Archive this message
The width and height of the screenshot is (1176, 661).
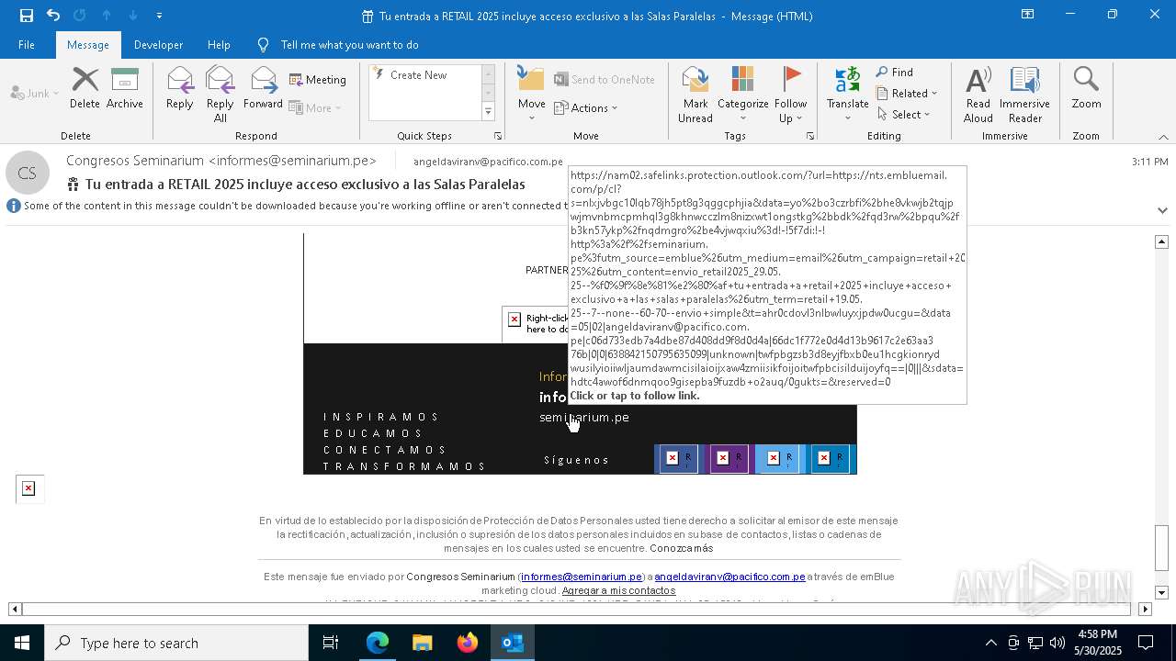(x=124, y=89)
